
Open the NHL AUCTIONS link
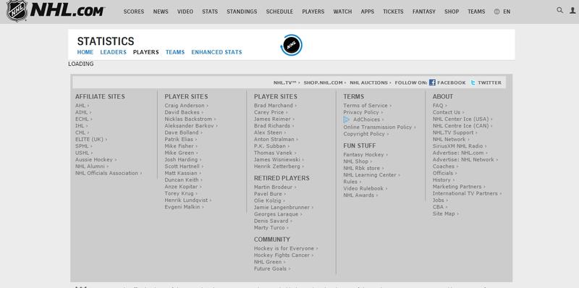coord(369,82)
